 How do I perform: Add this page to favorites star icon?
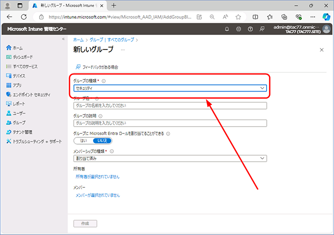[x=238, y=17]
